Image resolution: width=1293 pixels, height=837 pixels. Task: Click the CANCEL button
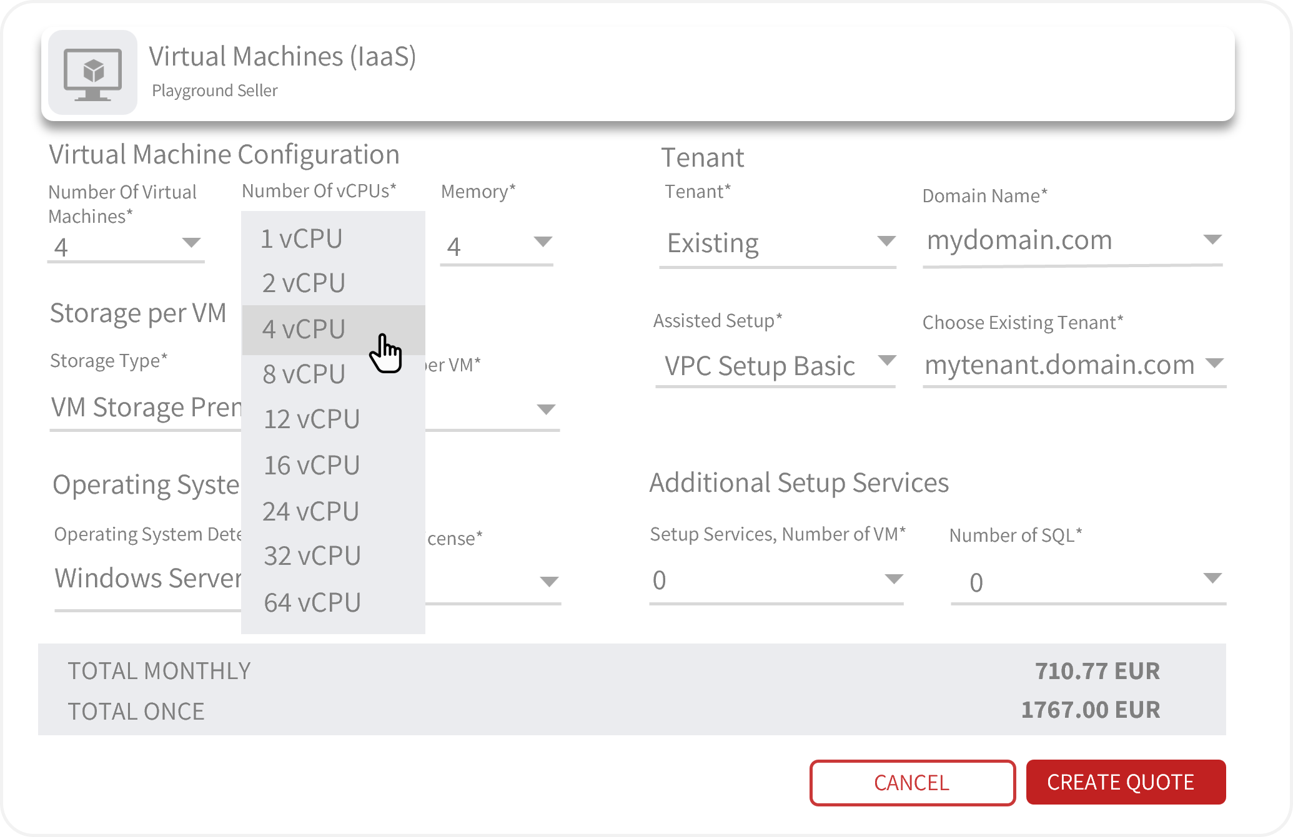click(x=913, y=783)
